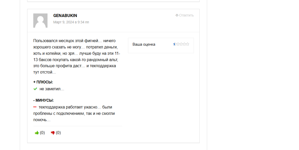Image resolution: width=299 pixels, height=150 pixels.
Task: Click the dislike count next to thumbs-down
Action: tap(58, 133)
